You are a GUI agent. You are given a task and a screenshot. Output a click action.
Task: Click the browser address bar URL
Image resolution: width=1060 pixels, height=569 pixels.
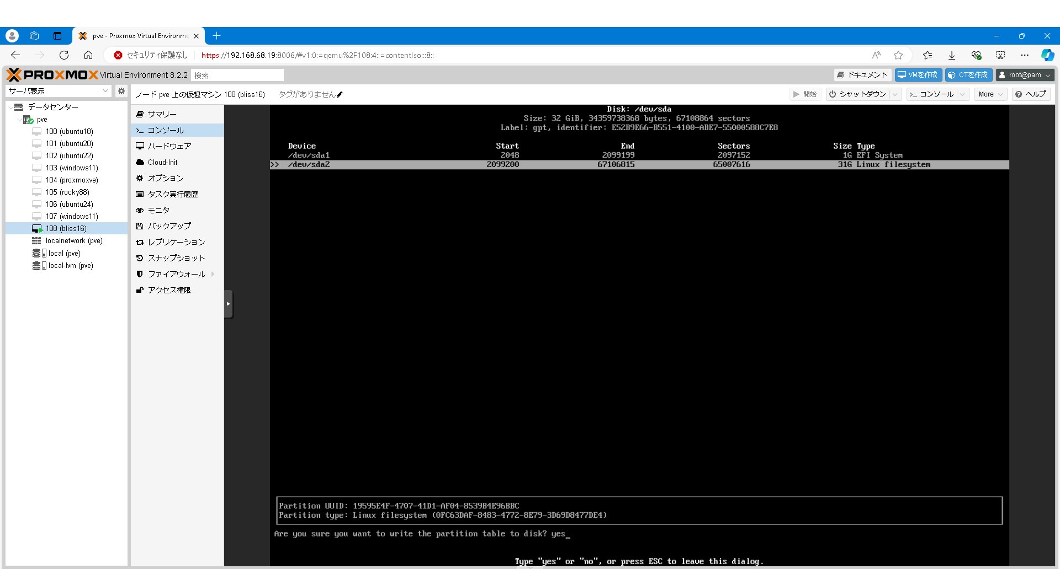pos(317,55)
